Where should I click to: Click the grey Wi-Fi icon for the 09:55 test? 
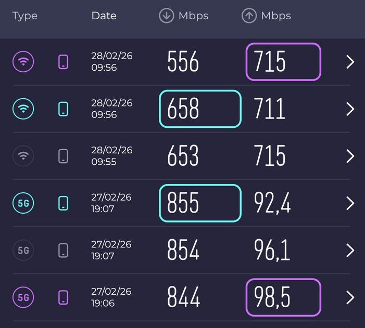coord(23,156)
